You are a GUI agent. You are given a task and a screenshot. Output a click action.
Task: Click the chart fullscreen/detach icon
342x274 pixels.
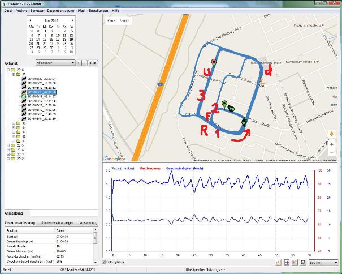(303, 263)
